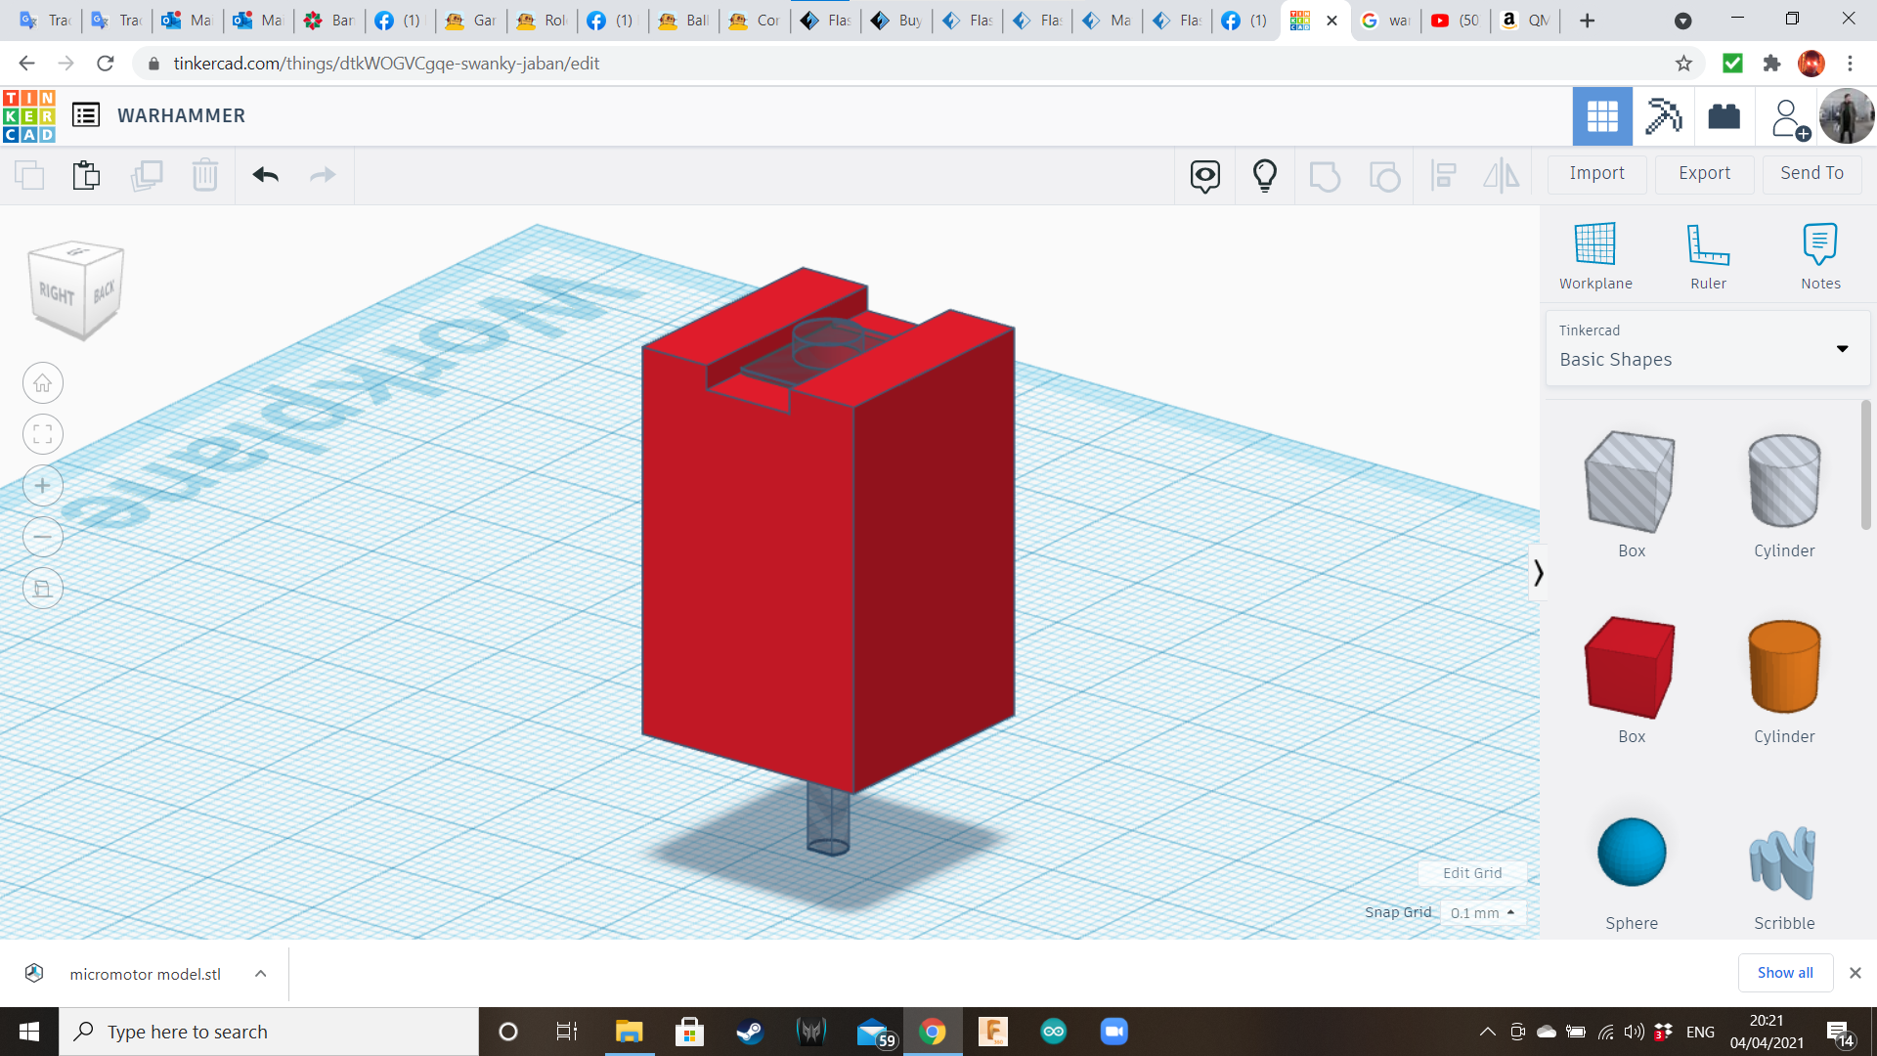Click the Undo arrow icon
This screenshot has width=1877, height=1056.
click(265, 175)
